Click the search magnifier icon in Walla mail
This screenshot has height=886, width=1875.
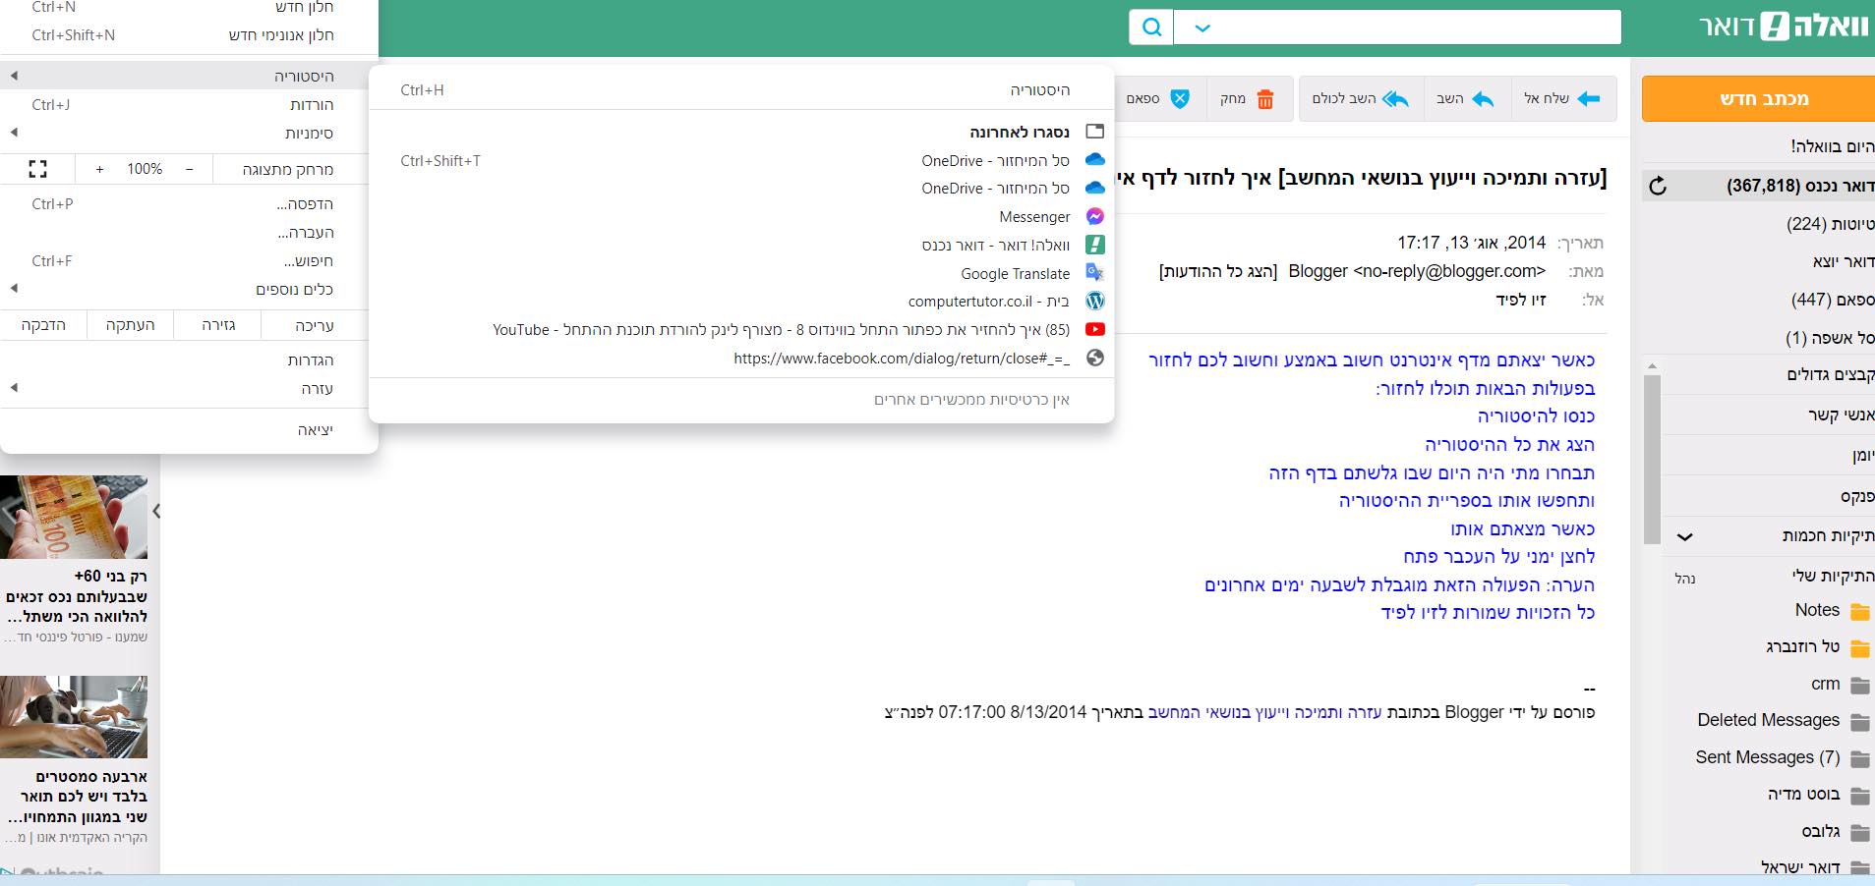click(x=1150, y=28)
